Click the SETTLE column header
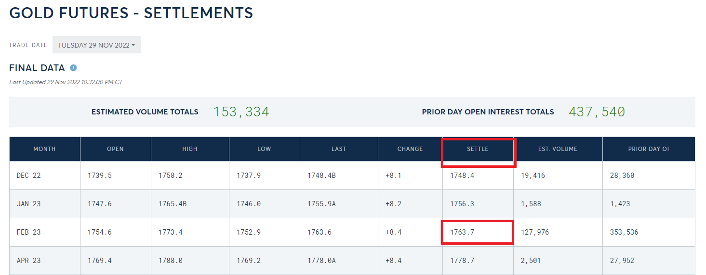This screenshot has width=706, height=275. point(478,149)
